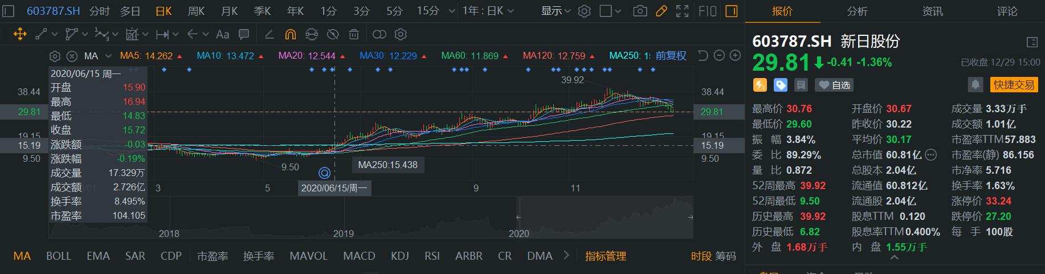The image size is (1045, 274).
Task: Select the measurement ruler tool
Action: click(162, 35)
